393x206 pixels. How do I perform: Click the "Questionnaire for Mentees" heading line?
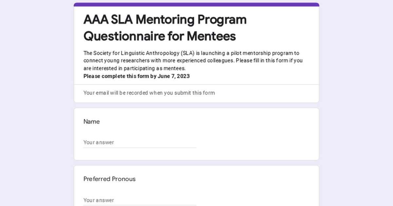[x=159, y=36]
